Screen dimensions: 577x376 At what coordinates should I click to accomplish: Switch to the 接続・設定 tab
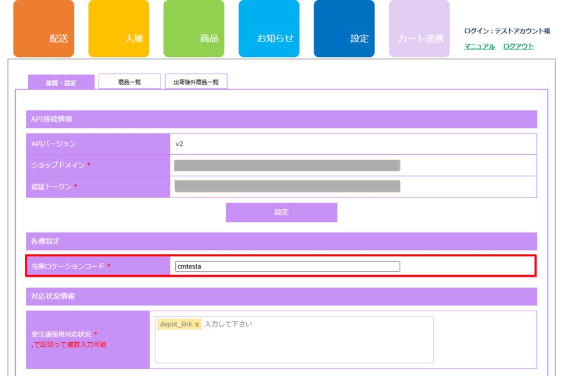coord(61,83)
